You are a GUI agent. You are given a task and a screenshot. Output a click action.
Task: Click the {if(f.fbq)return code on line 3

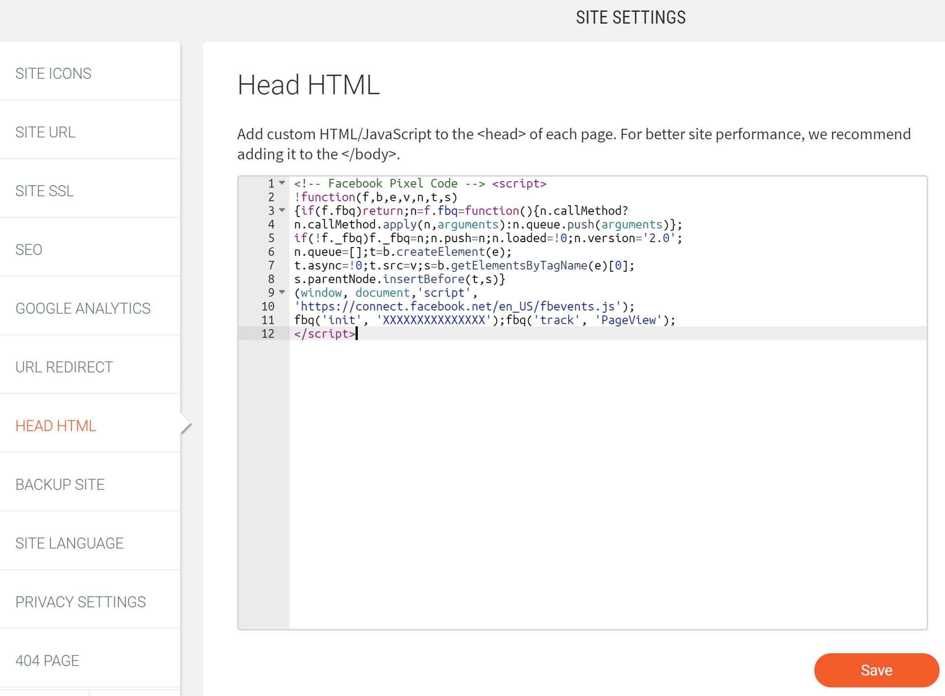(x=349, y=211)
